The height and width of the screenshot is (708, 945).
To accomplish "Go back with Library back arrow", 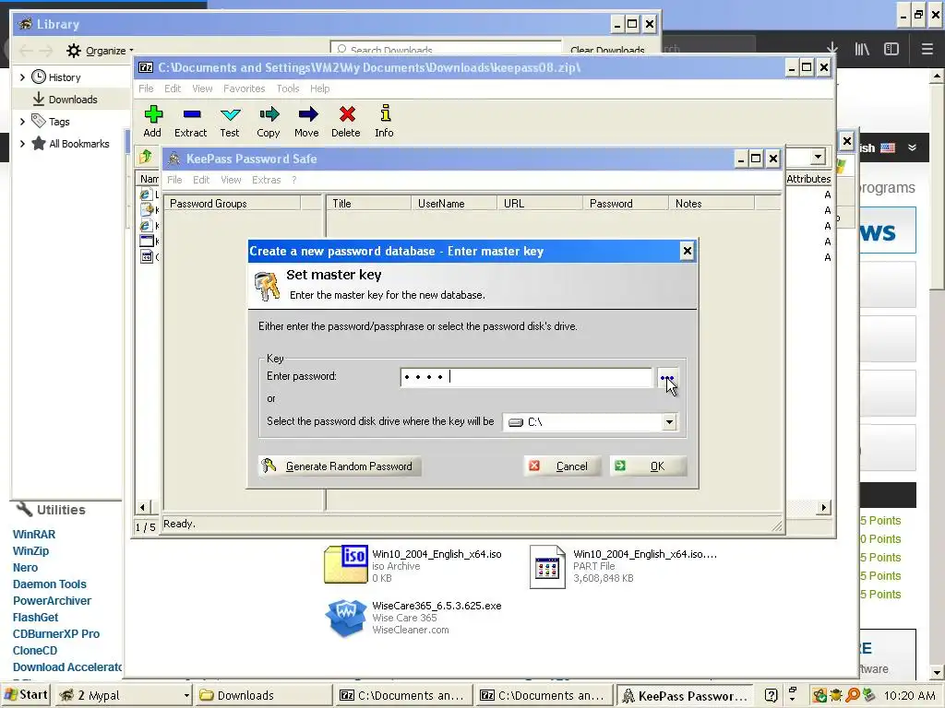I will pos(25,51).
